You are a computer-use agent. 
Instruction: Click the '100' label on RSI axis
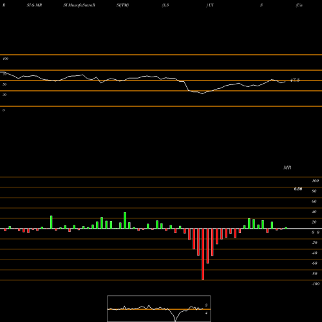[6, 59]
